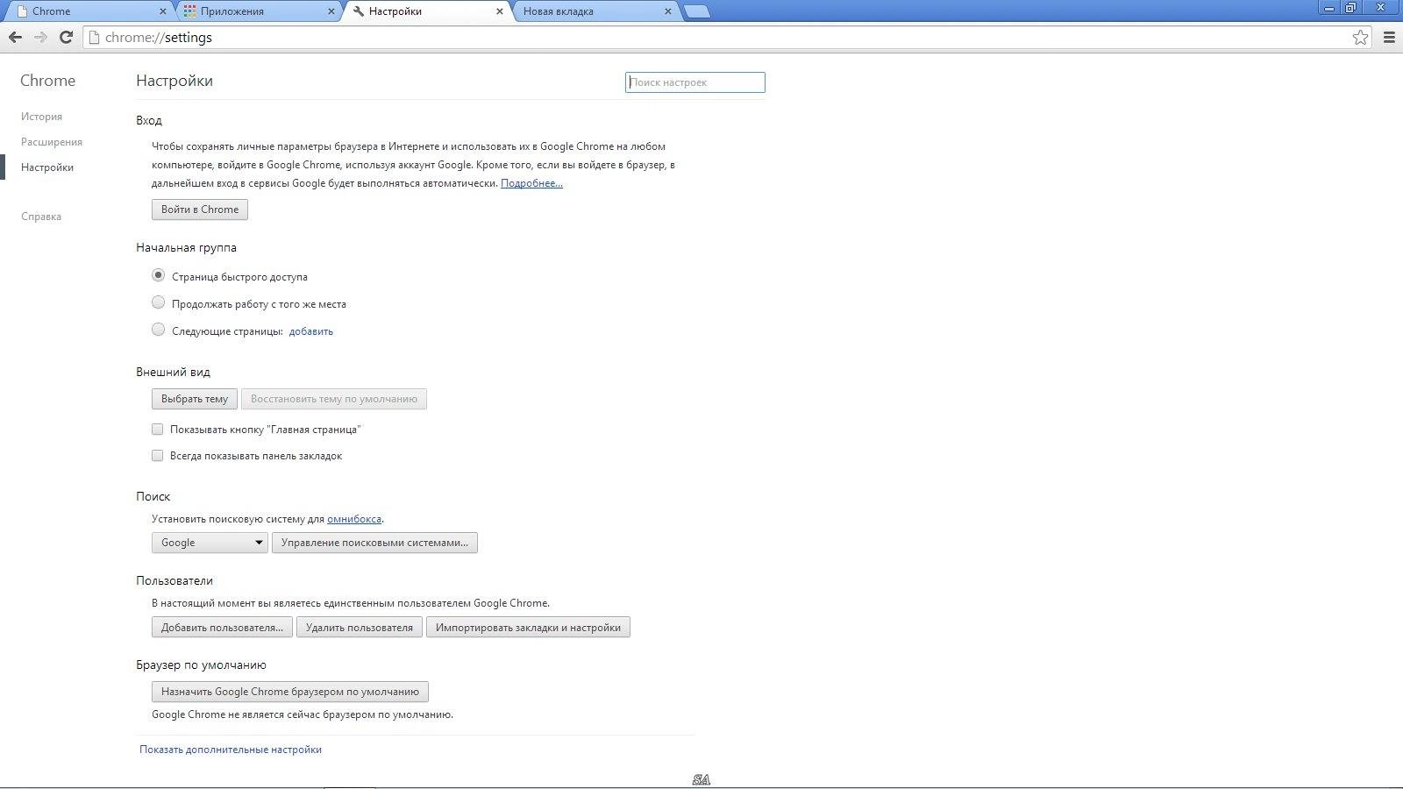Close the Chrome tab
The image size is (1403, 789).
point(163,11)
